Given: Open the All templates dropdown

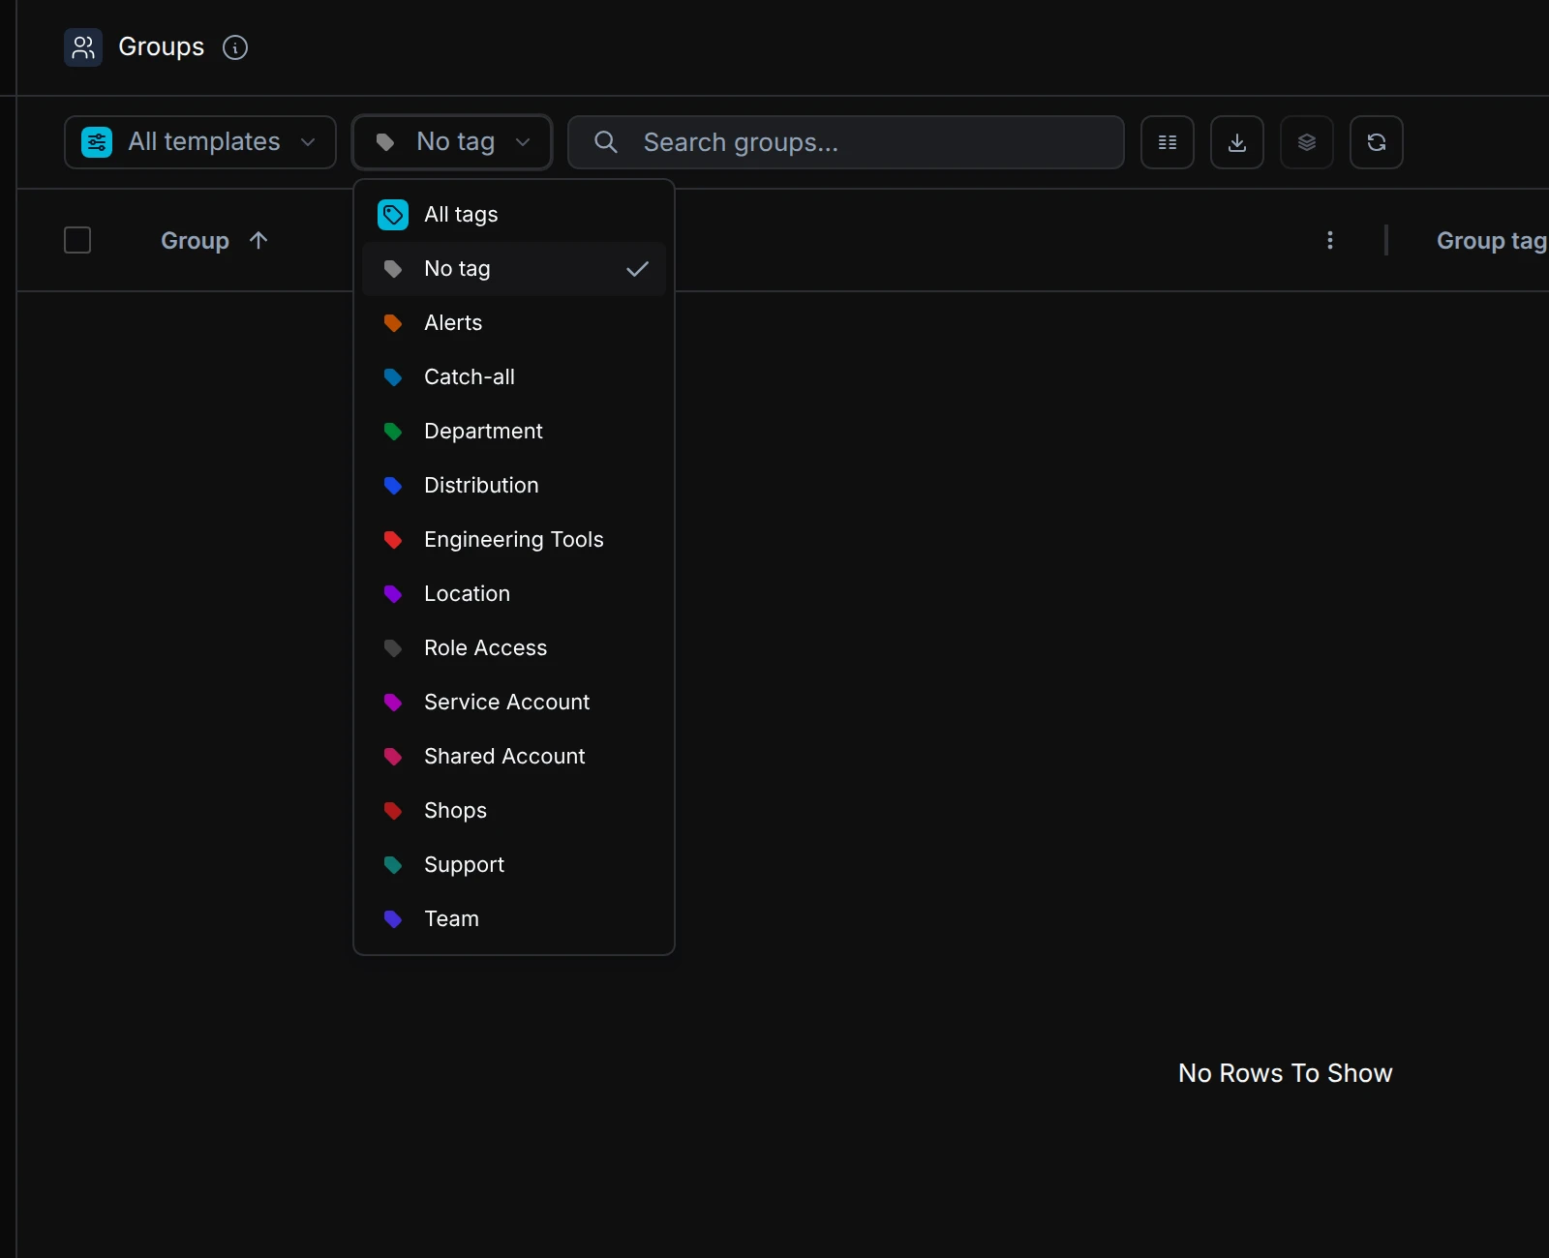Looking at the screenshot, I should (x=200, y=142).
